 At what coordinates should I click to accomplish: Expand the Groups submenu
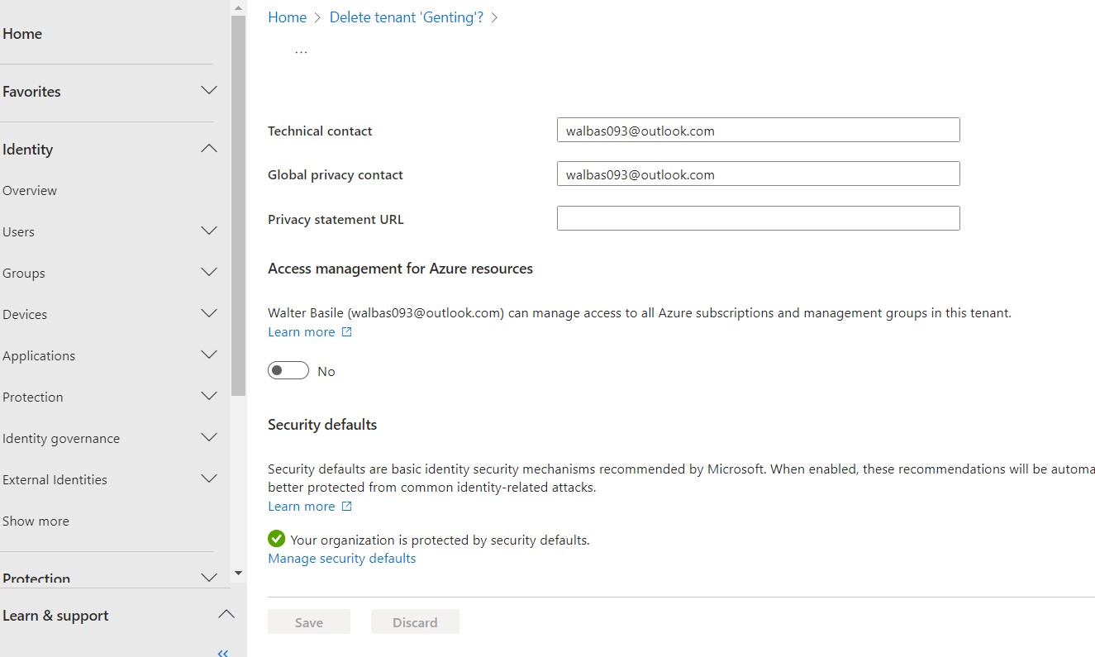[x=209, y=273]
